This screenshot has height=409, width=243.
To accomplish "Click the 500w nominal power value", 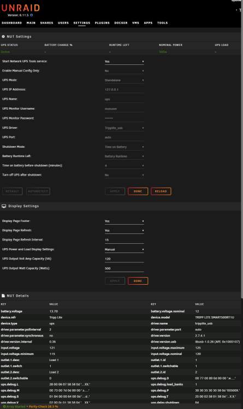I will point(163,52).
